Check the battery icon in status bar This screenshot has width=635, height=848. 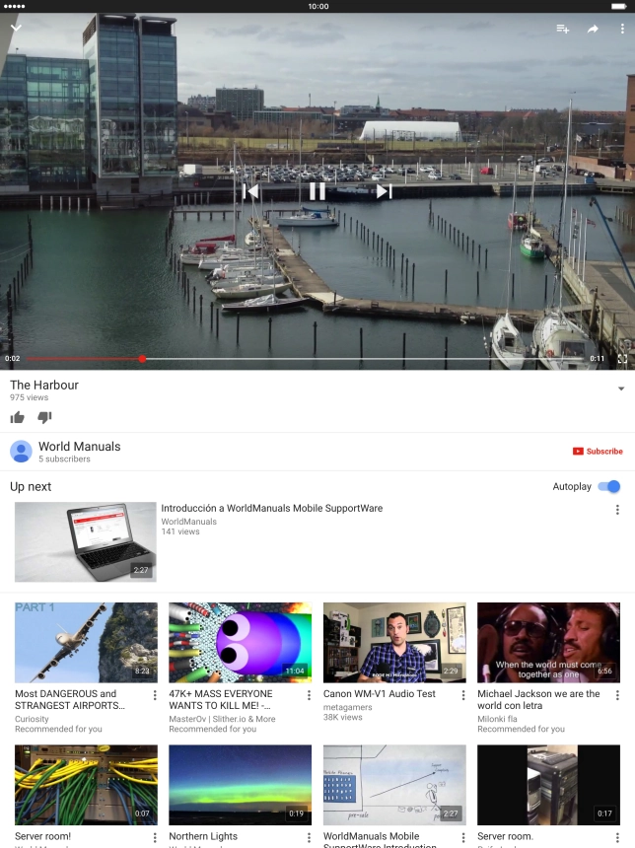pyautogui.click(x=619, y=6)
